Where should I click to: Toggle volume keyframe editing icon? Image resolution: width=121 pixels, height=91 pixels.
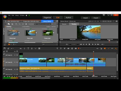[x=109, y=49]
